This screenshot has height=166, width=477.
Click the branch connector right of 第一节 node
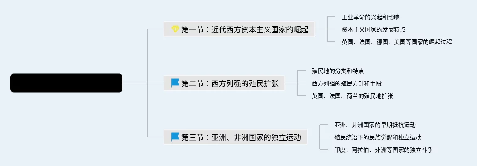click(321, 29)
